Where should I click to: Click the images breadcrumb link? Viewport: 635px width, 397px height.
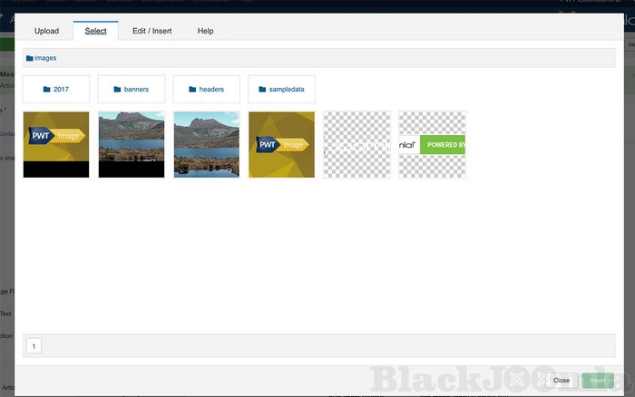(45, 58)
